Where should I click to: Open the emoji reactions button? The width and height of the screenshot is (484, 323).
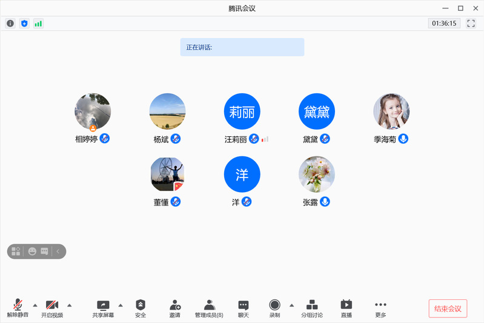coord(32,251)
